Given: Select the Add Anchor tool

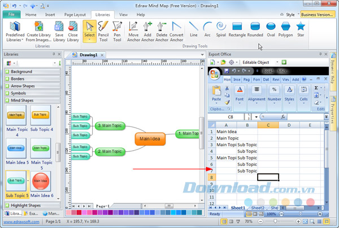Looking at the screenshot, I should coord(147,31).
